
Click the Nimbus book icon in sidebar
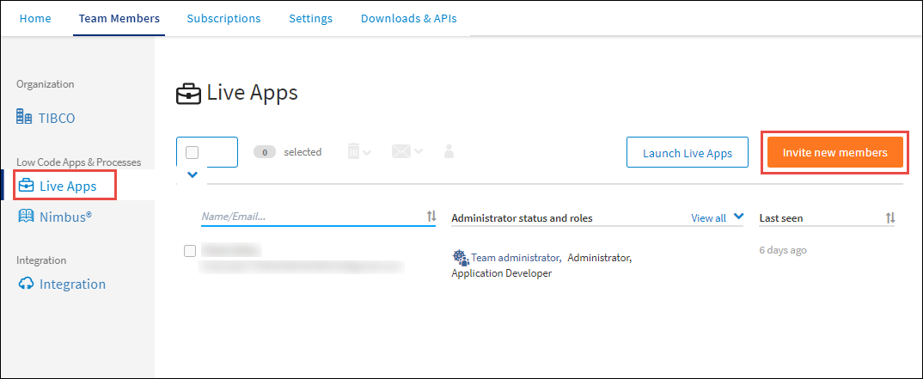click(25, 217)
